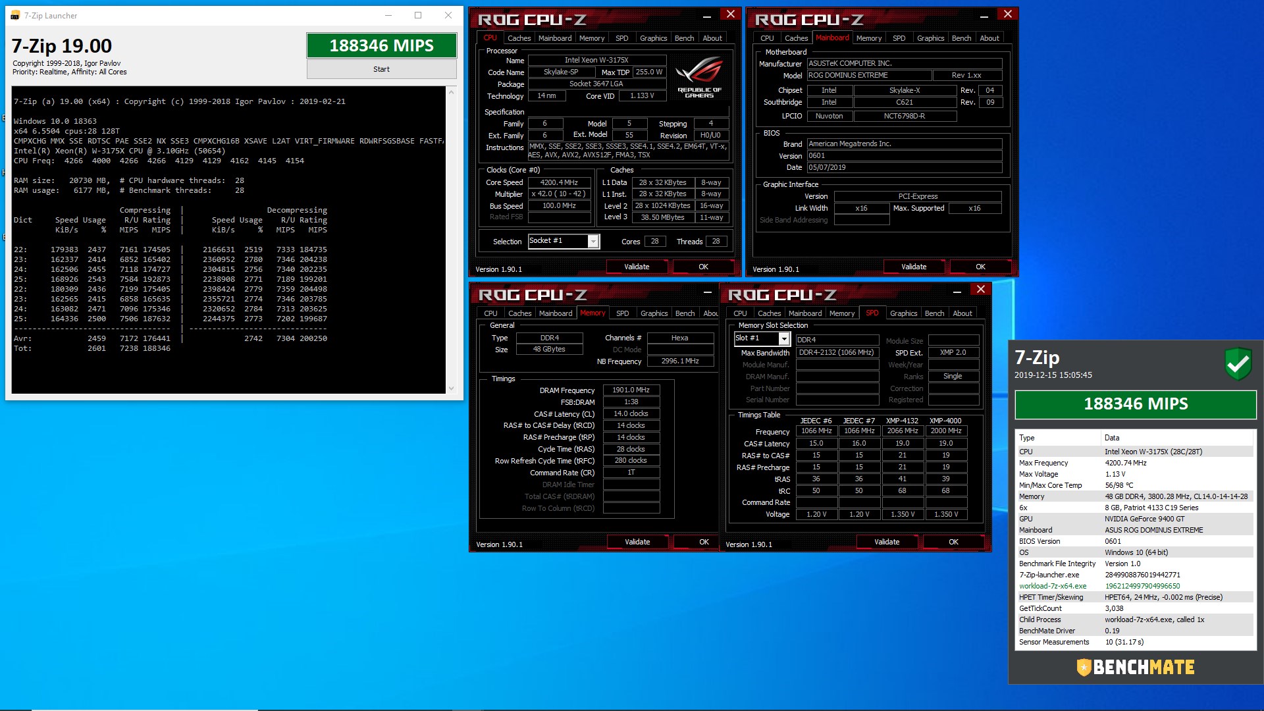The image size is (1264, 711).
Task: Click the Max Bandwidth DDR4-2132 field
Action: click(837, 352)
